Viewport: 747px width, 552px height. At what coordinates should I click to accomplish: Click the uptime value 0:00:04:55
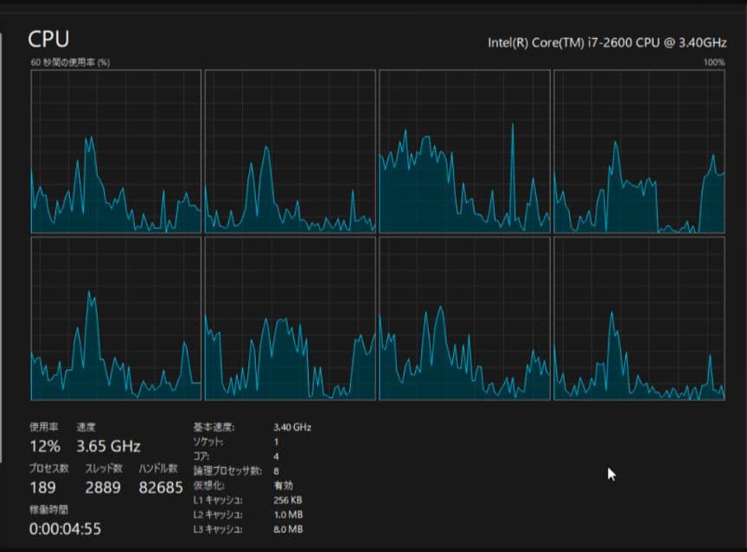pyautogui.click(x=65, y=528)
